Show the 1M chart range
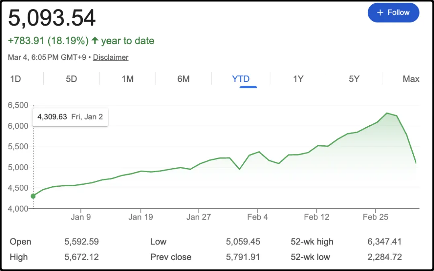 127,79
